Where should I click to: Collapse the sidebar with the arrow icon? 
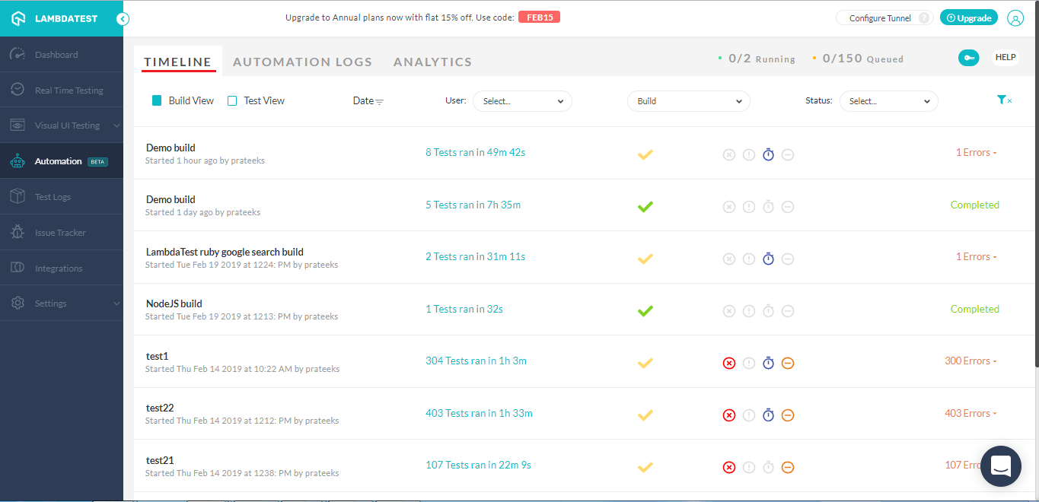(x=123, y=19)
